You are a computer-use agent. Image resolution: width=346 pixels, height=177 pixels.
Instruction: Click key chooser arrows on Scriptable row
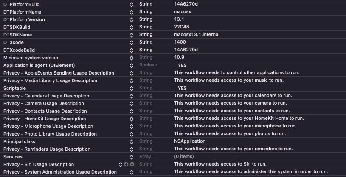(132, 88)
